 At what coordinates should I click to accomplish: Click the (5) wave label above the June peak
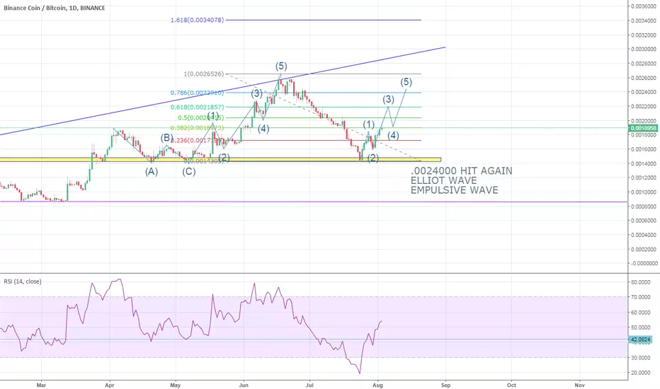(x=281, y=66)
